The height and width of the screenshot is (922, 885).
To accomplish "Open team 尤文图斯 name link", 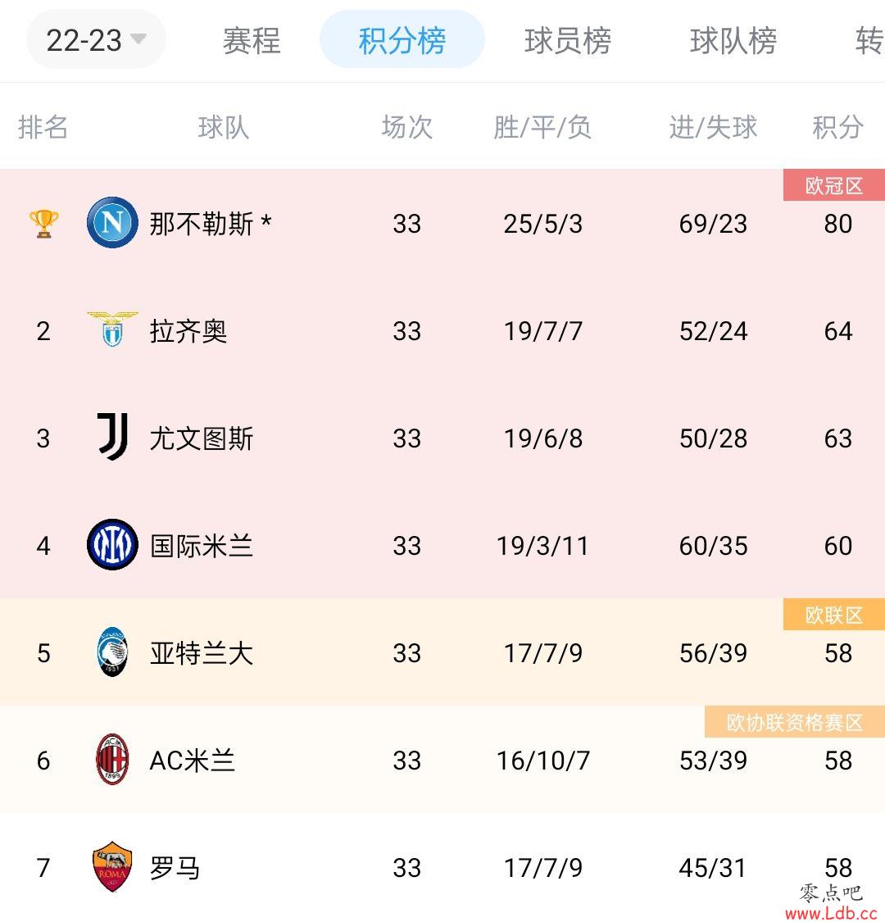I will pos(201,438).
